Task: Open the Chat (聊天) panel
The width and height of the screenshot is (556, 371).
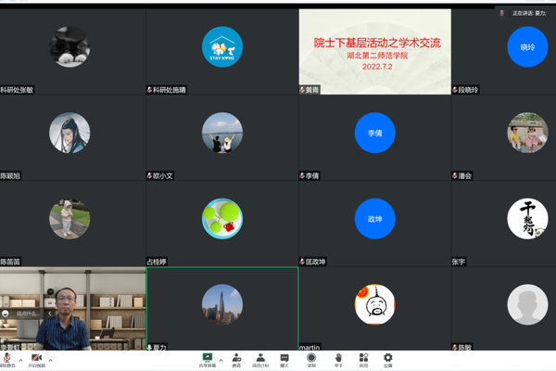Action: coord(285,359)
